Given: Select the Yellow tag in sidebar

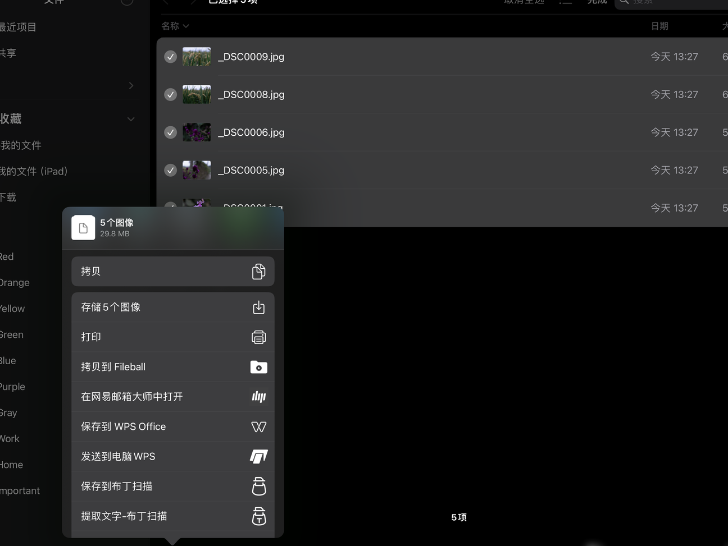Looking at the screenshot, I should [12, 309].
